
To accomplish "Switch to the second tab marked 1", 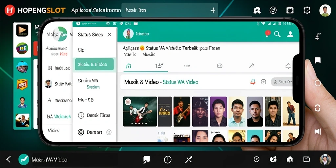I will click(x=159, y=66).
